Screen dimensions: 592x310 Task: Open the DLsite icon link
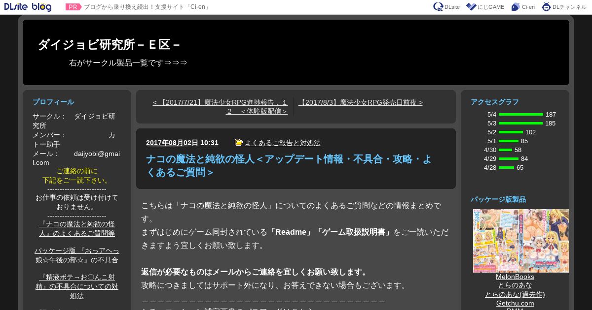click(x=446, y=7)
